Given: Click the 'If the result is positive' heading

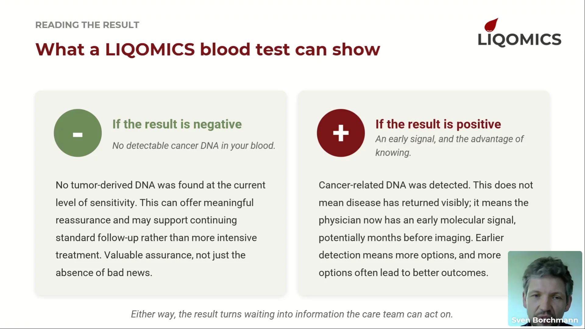Looking at the screenshot, I should [438, 124].
